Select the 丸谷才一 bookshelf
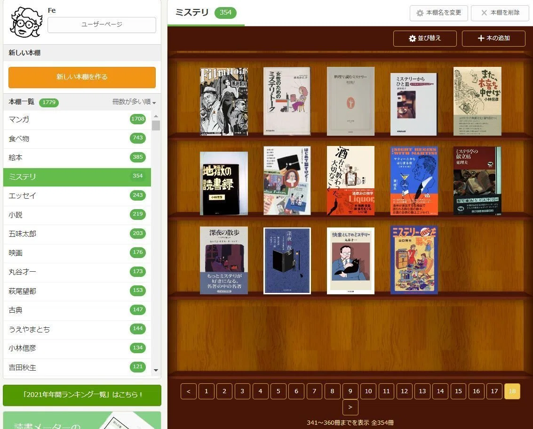Image resolution: width=533 pixels, height=429 pixels. click(77, 272)
